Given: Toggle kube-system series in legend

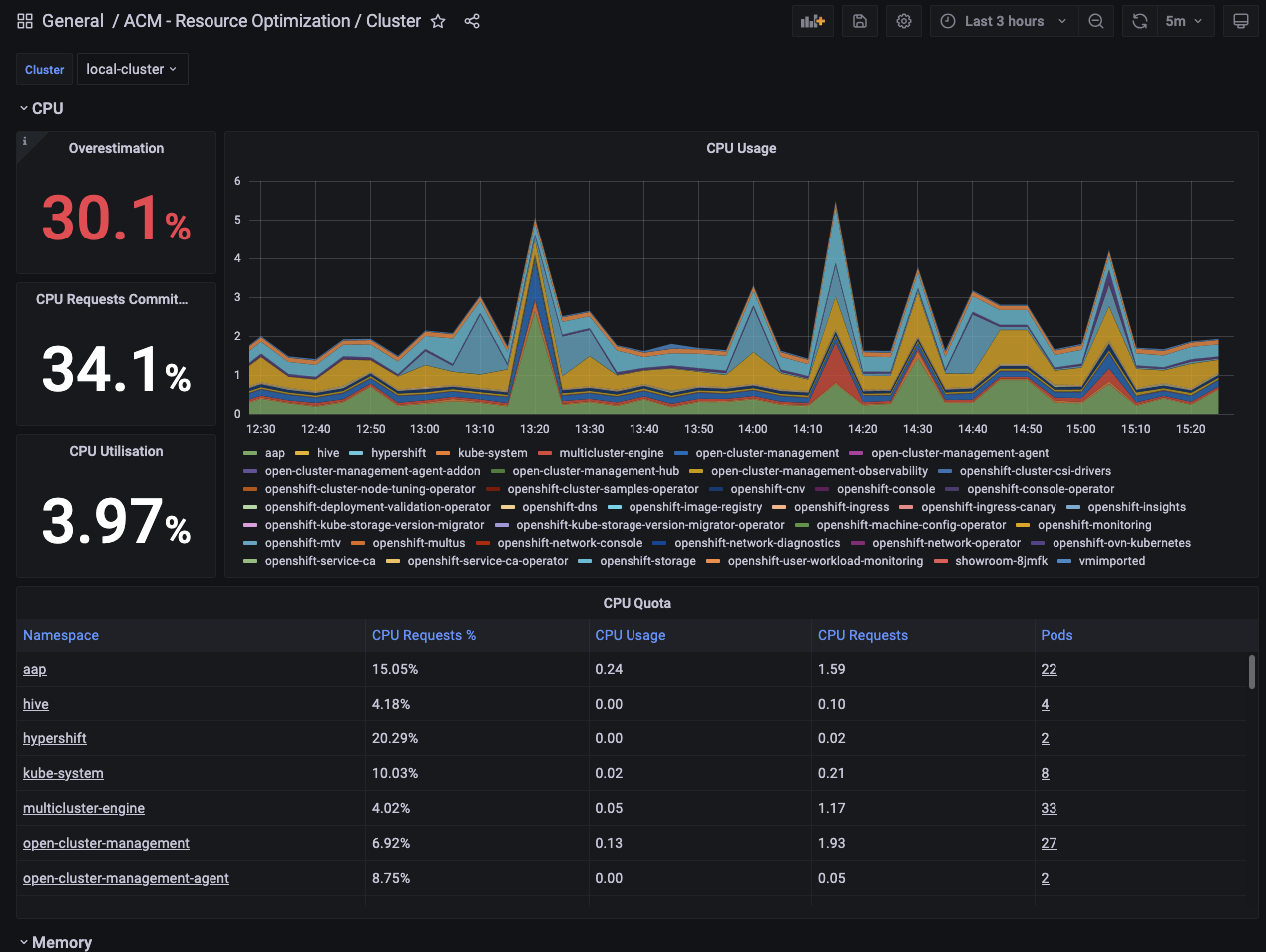Looking at the screenshot, I should (x=492, y=453).
